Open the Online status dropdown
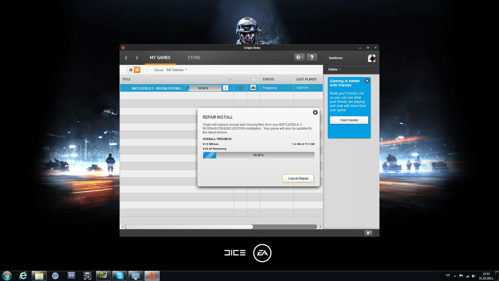The height and width of the screenshot is (281, 499). (x=334, y=69)
